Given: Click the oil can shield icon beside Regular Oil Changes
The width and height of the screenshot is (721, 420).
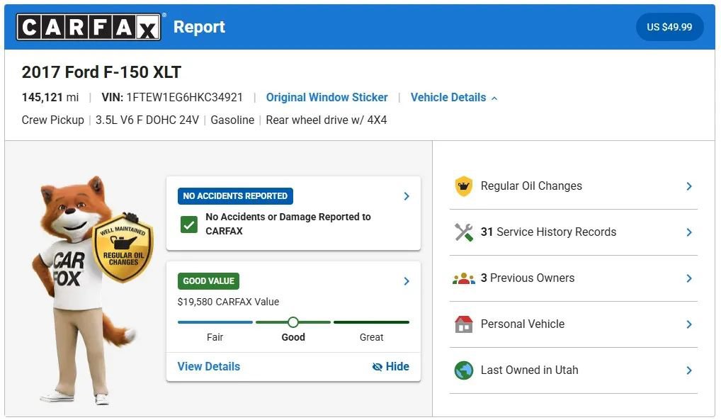Looking at the screenshot, I should pos(463,186).
